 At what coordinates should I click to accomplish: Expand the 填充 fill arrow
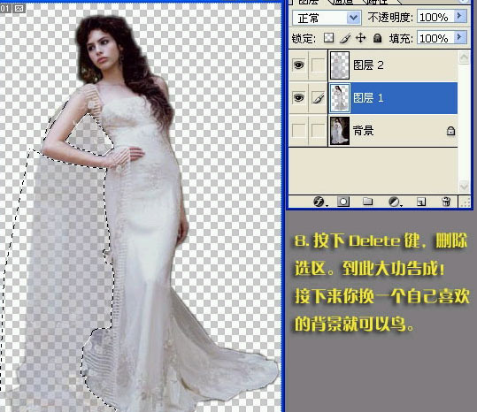[460, 37]
